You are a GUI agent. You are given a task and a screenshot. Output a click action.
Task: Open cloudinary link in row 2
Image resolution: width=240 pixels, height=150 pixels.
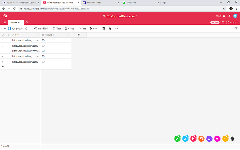pyautogui.click(x=26, y=46)
